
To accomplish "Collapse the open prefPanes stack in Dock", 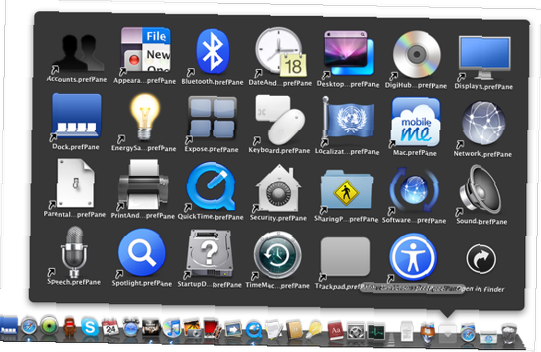I will click(x=447, y=333).
